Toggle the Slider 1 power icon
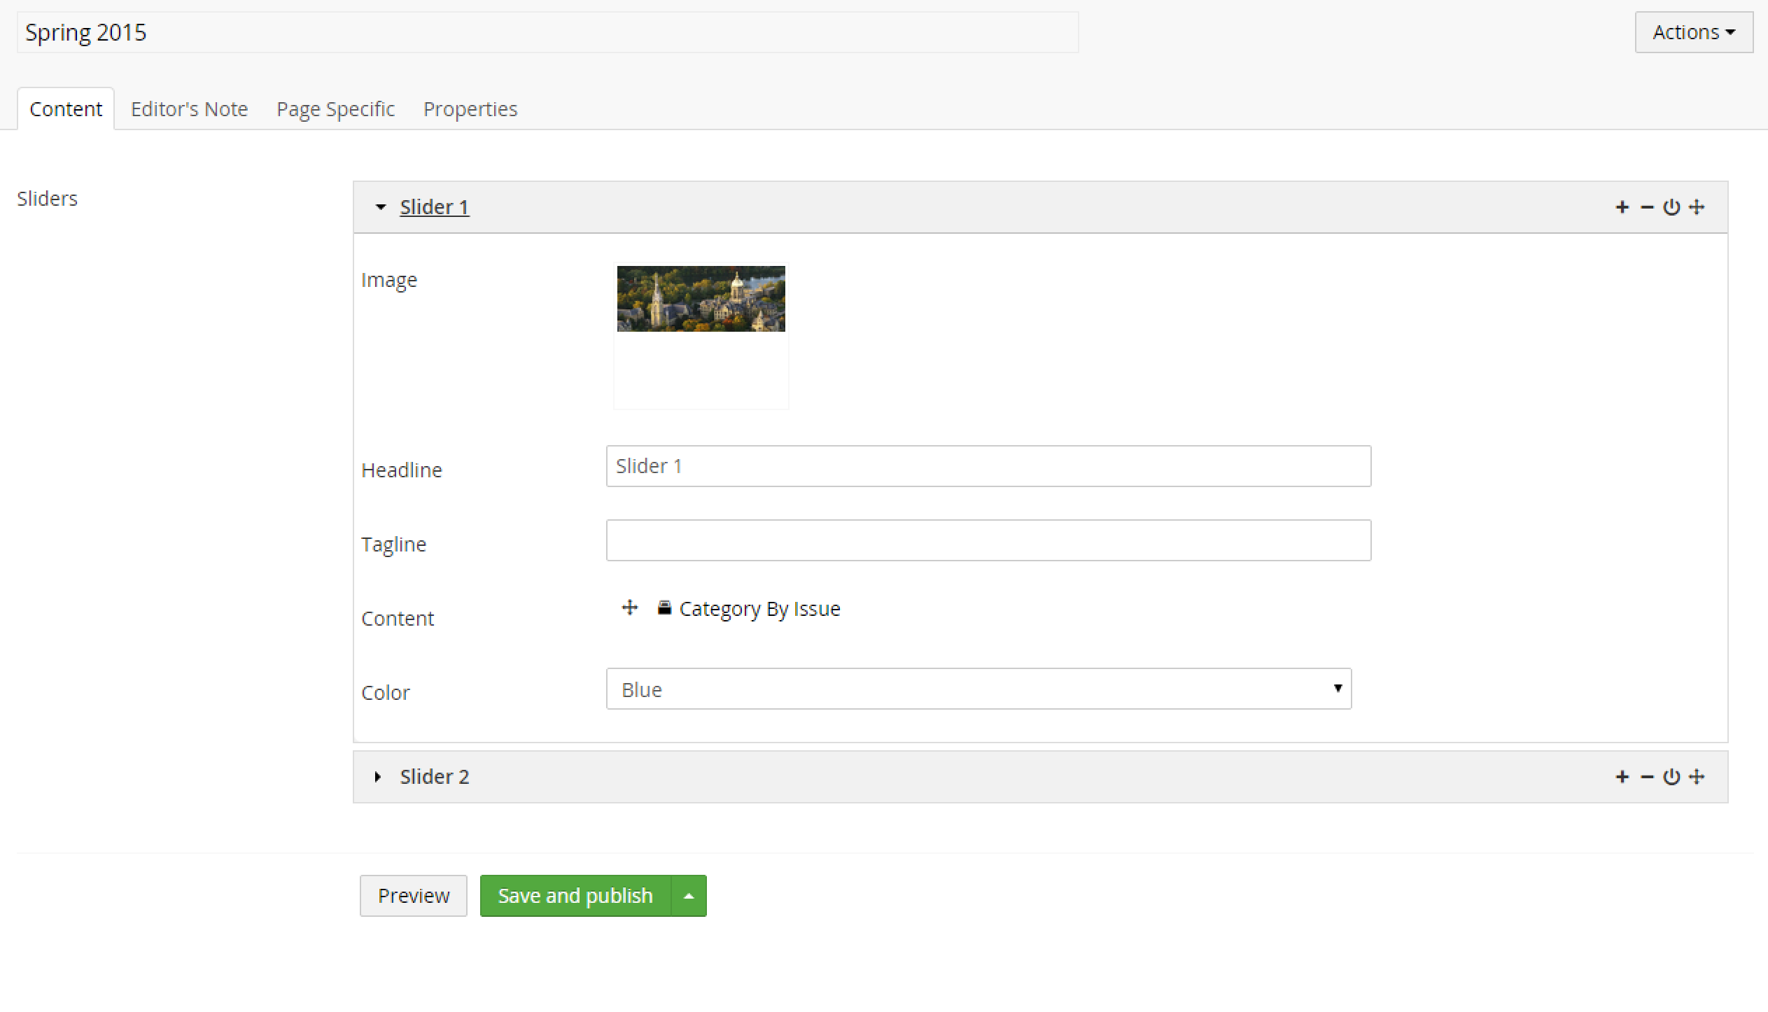Viewport: 1768px width, 1012px height. pyautogui.click(x=1671, y=207)
